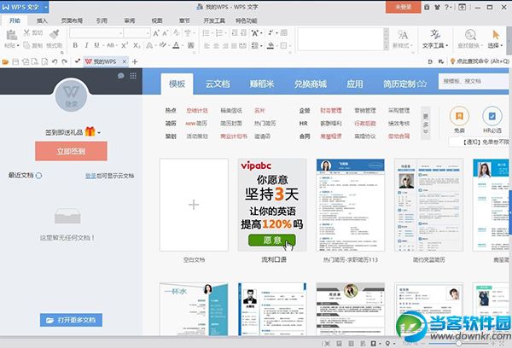The width and height of the screenshot is (512, 348).
Task: Toggle bold formatting
Action: (75, 45)
